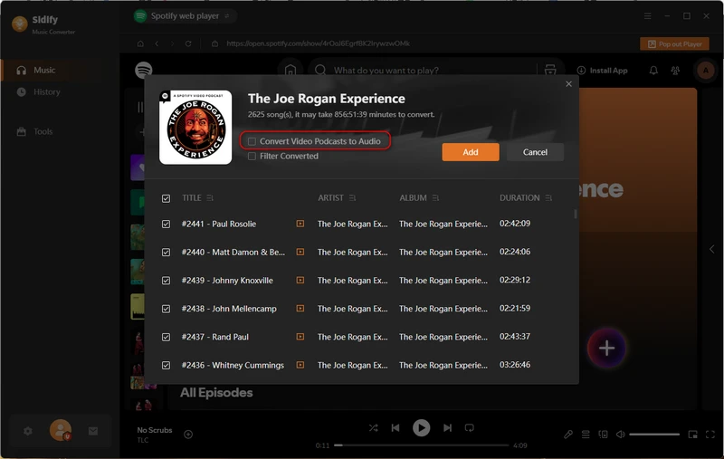724x459 pixels.
Task: Collapse the right side panel chevron
Action: pyautogui.click(x=711, y=249)
